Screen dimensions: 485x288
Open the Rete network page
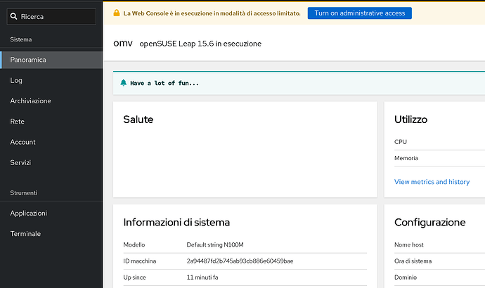(18, 122)
